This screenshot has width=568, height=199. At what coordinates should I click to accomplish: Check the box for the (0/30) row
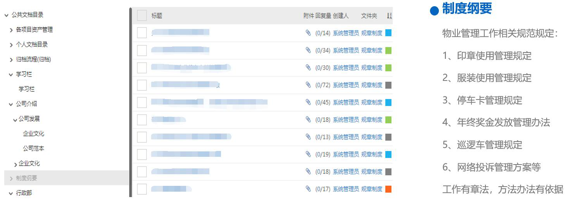(x=142, y=68)
